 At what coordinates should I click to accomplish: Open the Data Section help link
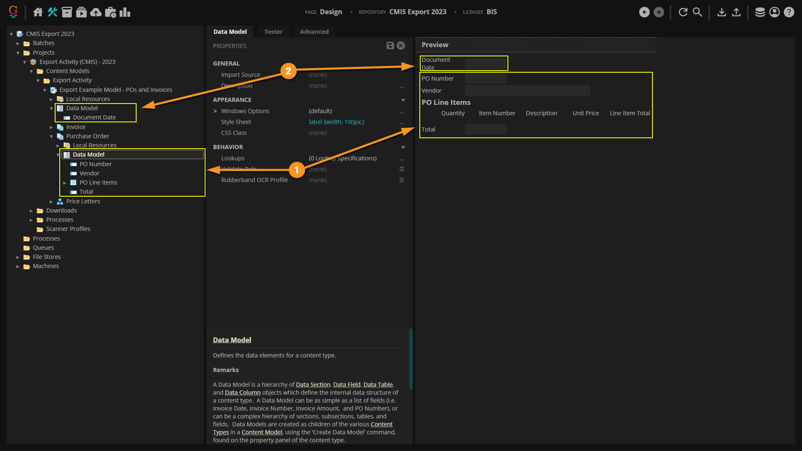pos(313,385)
